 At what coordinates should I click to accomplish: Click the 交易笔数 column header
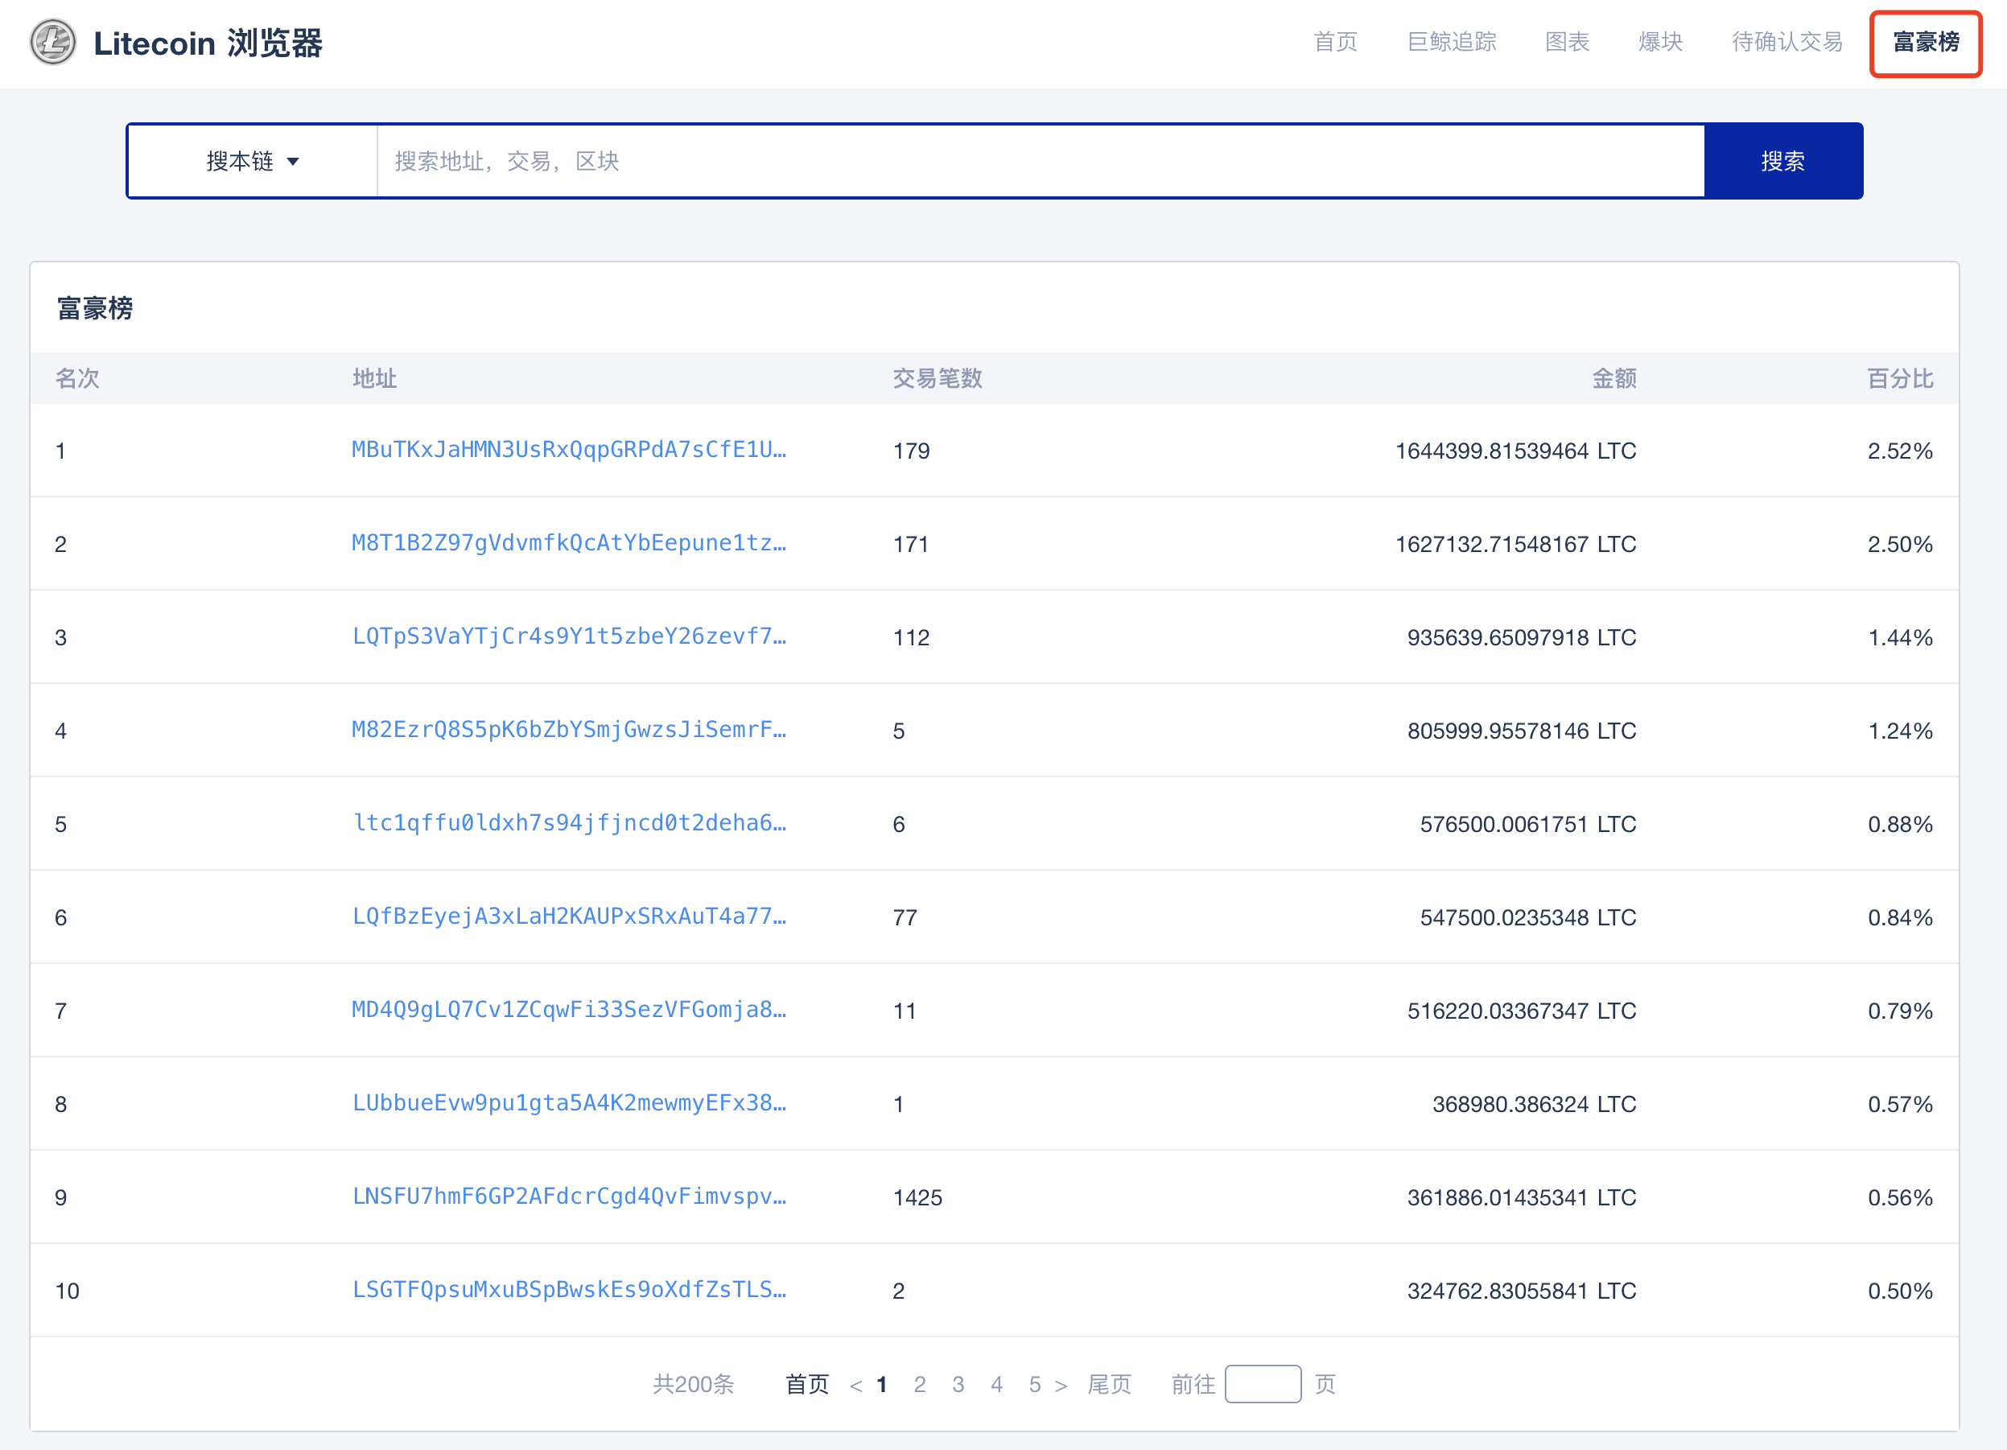(x=938, y=379)
